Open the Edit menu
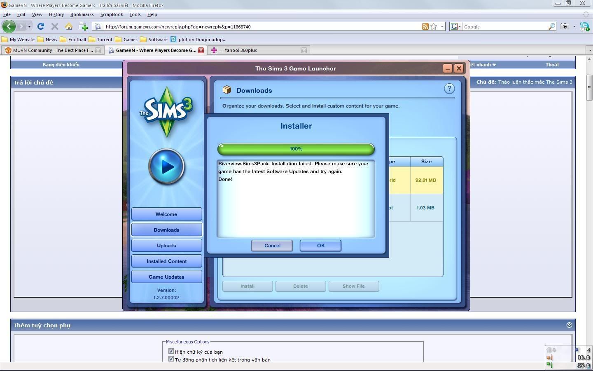 coord(21,14)
